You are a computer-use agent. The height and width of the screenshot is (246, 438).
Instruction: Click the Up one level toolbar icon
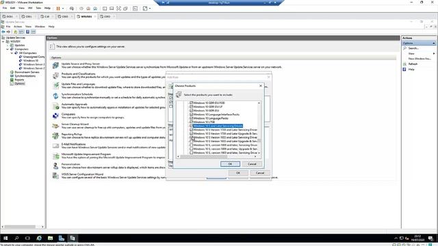coord(16,32)
